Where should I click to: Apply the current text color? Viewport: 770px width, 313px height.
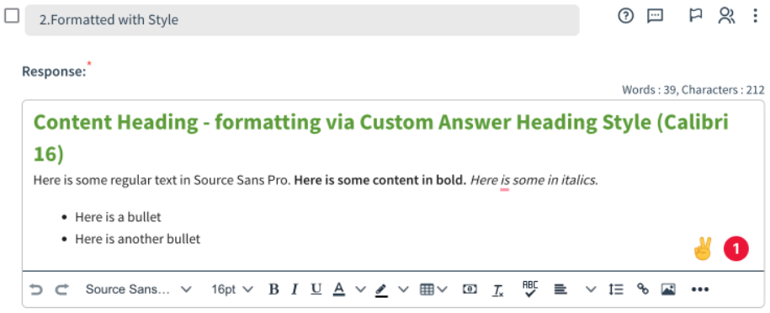point(339,289)
